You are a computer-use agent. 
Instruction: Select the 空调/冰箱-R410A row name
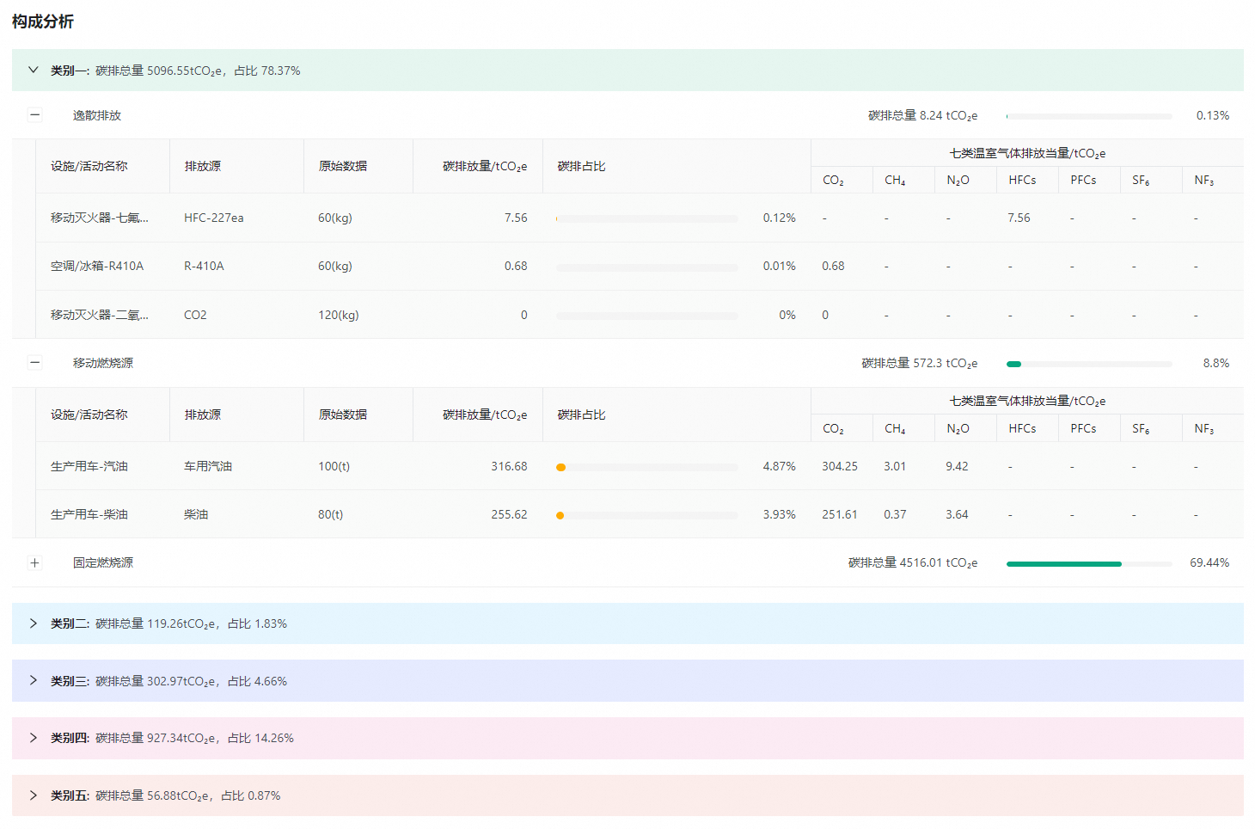(97, 267)
